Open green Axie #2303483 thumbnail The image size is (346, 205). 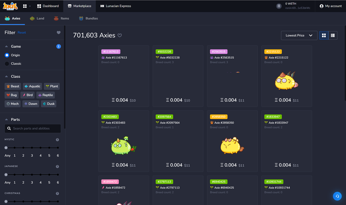(x=124, y=145)
